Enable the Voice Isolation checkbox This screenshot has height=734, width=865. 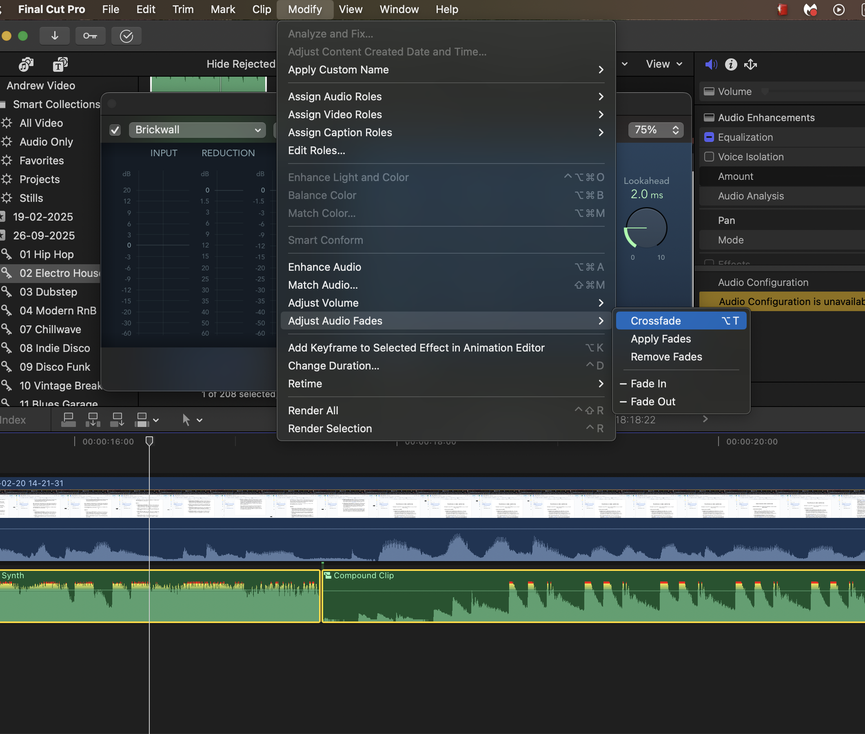(709, 157)
